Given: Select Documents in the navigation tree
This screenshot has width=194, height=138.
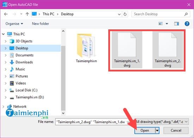Looking at the screenshot, I should tap(24, 55).
